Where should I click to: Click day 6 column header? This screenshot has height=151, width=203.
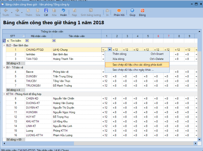point(158,36)
